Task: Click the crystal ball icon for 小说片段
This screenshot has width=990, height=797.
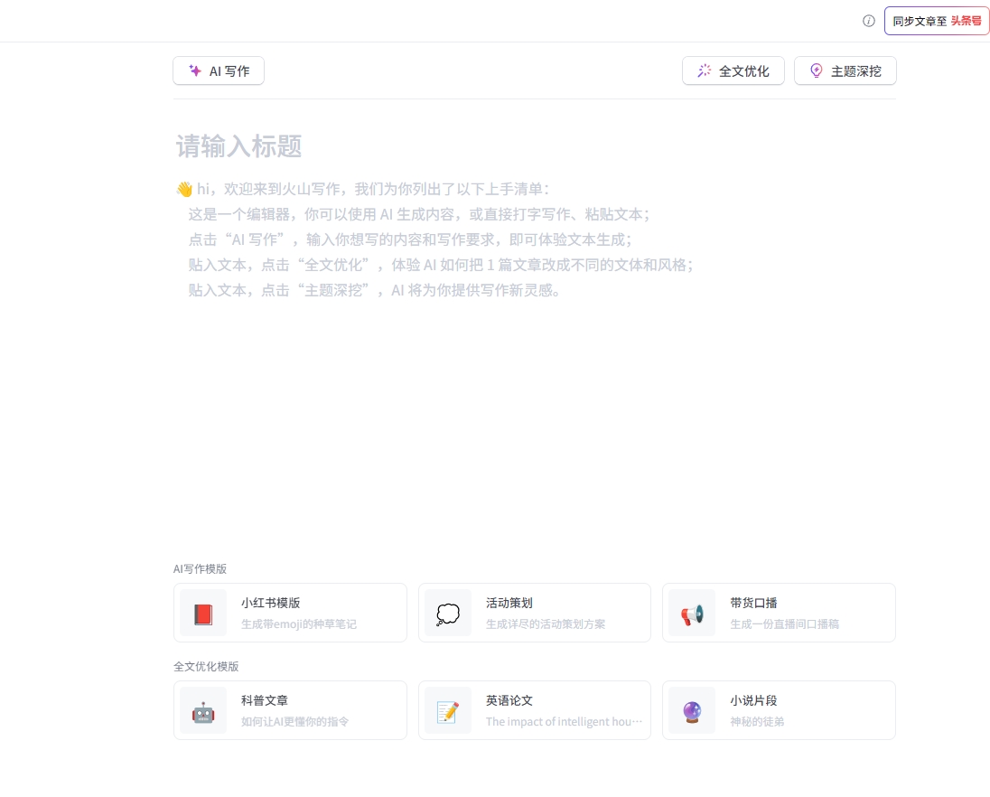Action: 692,712
